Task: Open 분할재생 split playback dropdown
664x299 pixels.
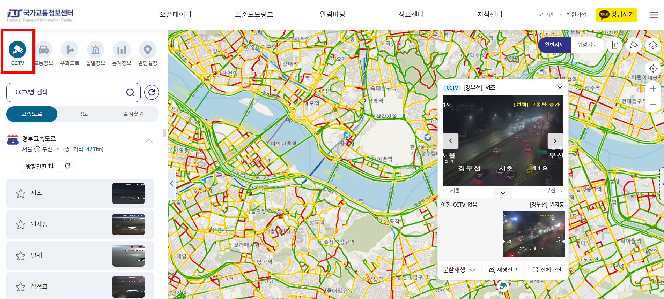Action: pos(459,270)
